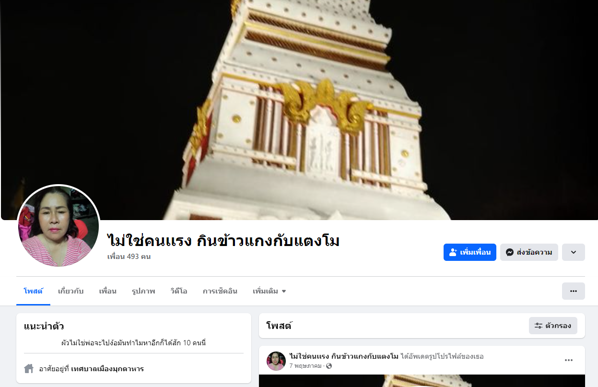Open the three-dots menu beside profile tabs

tap(574, 291)
